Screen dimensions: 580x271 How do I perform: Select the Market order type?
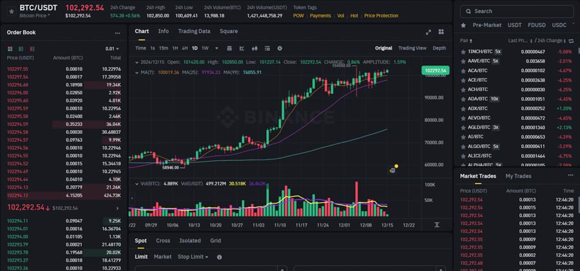pyautogui.click(x=163, y=257)
